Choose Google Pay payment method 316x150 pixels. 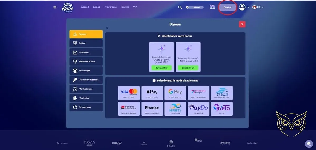click(x=175, y=93)
